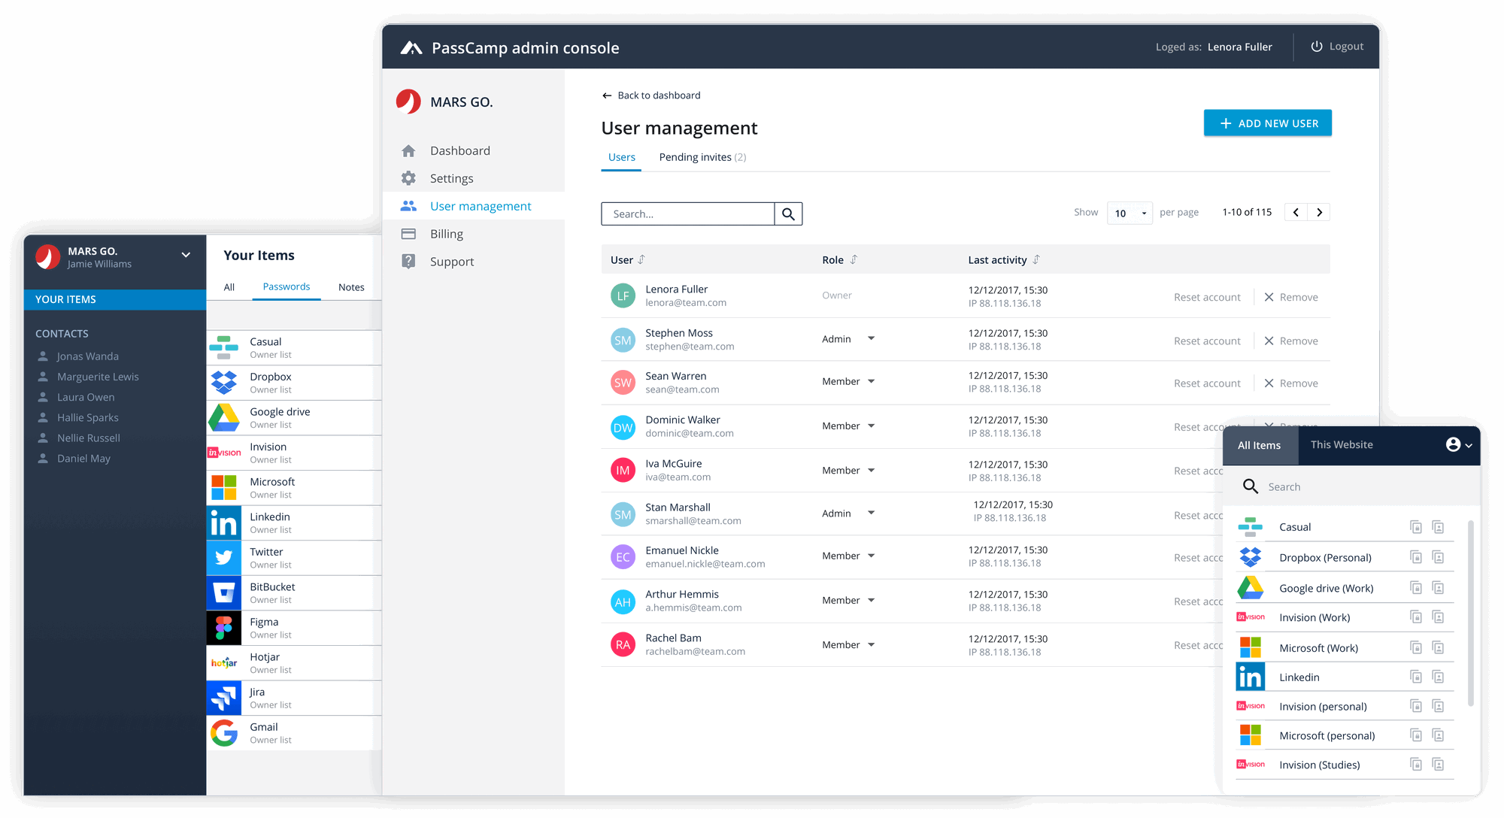
Task: Switch to Pending invites tab
Action: (702, 156)
